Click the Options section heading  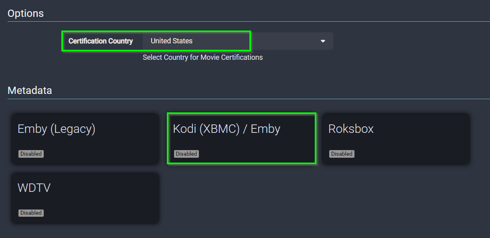coord(26,13)
